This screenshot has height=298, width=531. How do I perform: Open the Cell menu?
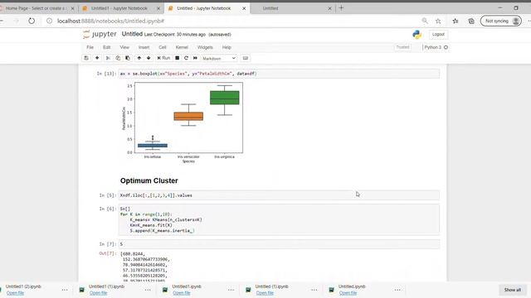[x=163, y=47]
